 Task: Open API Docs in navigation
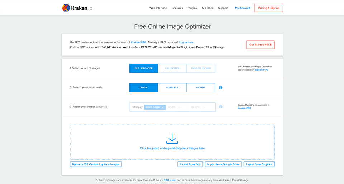click(207, 8)
